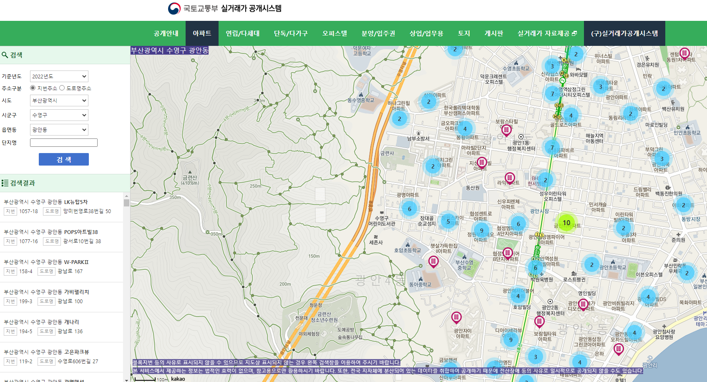This screenshot has width=707, height=382.
Task: Open the 공개안내 menu
Action: [x=166, y=33]
